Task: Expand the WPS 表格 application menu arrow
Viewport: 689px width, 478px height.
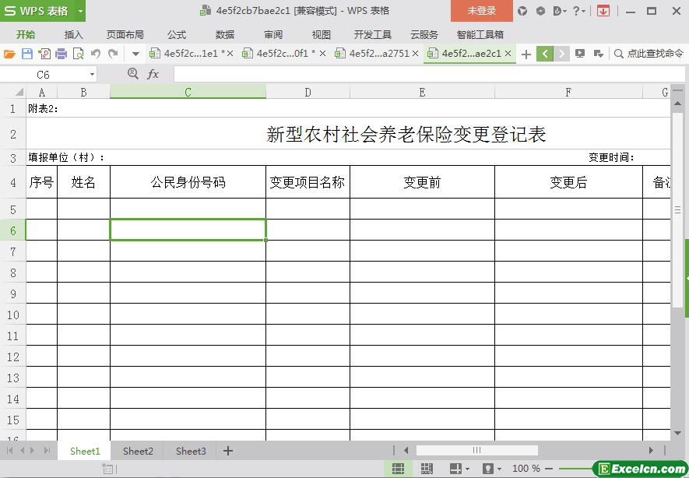Action: 80,11
